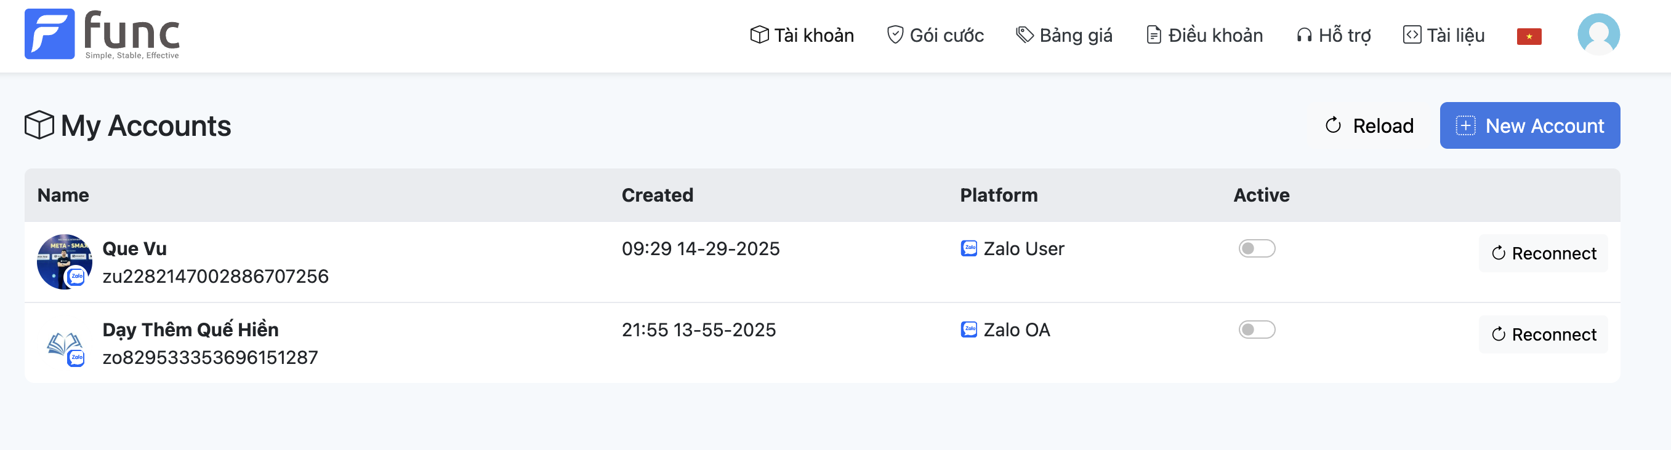The width and height of the screenshot is (1671, 450).
Task: Toggle Active switch for Que Vu
Action: [x=1257, y=248]
